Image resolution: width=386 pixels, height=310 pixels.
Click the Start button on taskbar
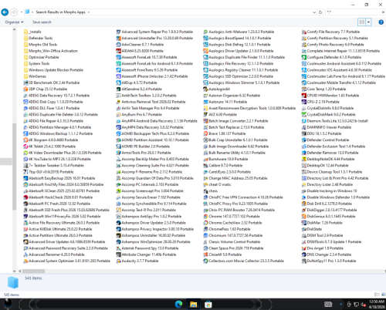coord(8,305)
